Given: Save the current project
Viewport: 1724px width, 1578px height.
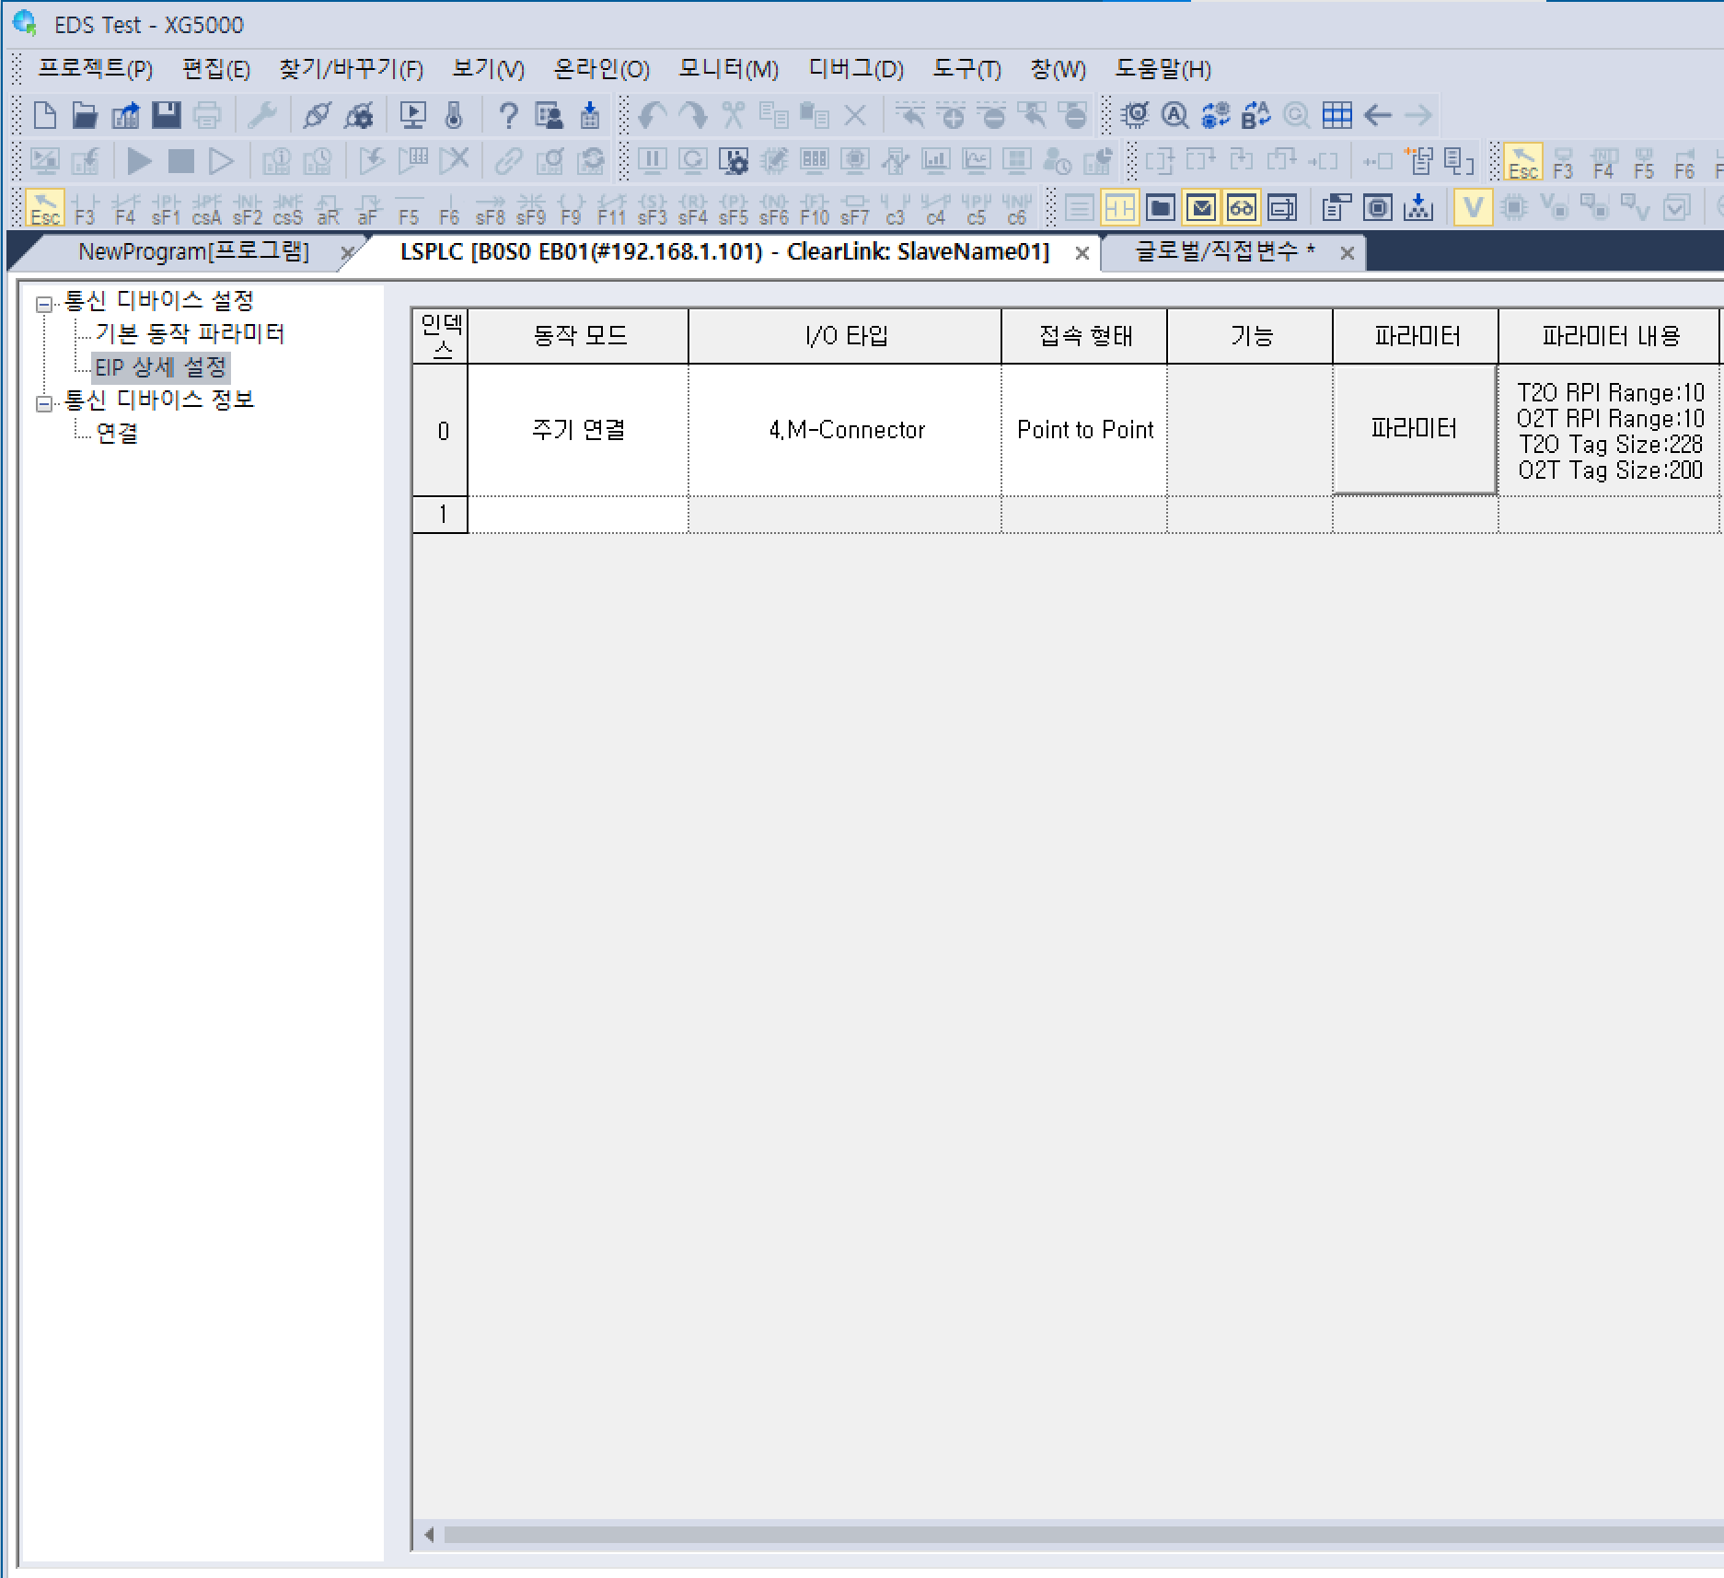Looking at the screenshot, I should click(166, 115).
